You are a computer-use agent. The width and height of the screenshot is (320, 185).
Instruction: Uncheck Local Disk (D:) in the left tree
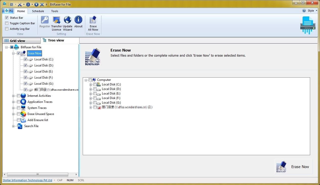click(x=25, y=65)
